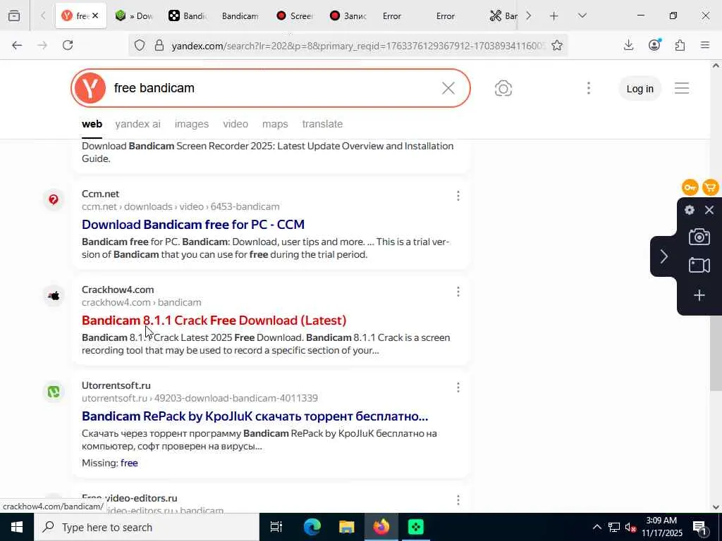
Task: Close the current Yandex search tab
Action: pos(95,16)
